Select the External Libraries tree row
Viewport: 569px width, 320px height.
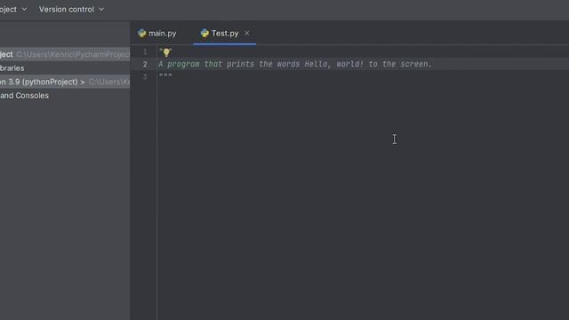tap(65, 68)
